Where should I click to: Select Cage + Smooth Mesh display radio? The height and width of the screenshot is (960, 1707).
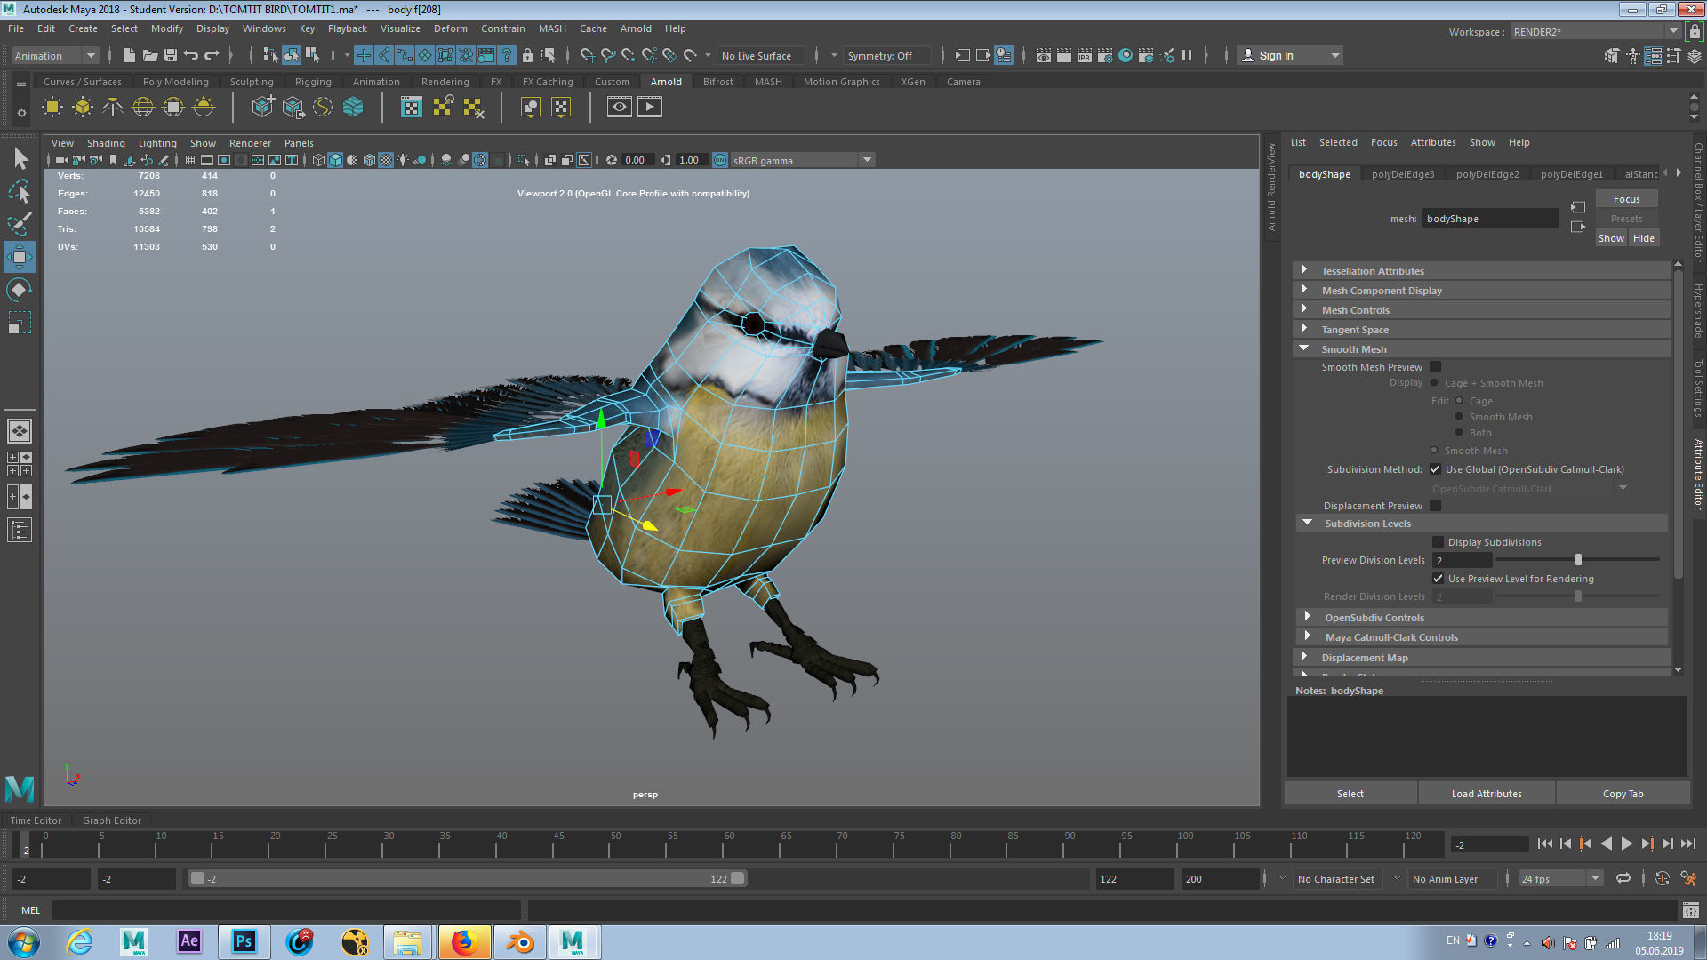click(x=1434, y=383)
